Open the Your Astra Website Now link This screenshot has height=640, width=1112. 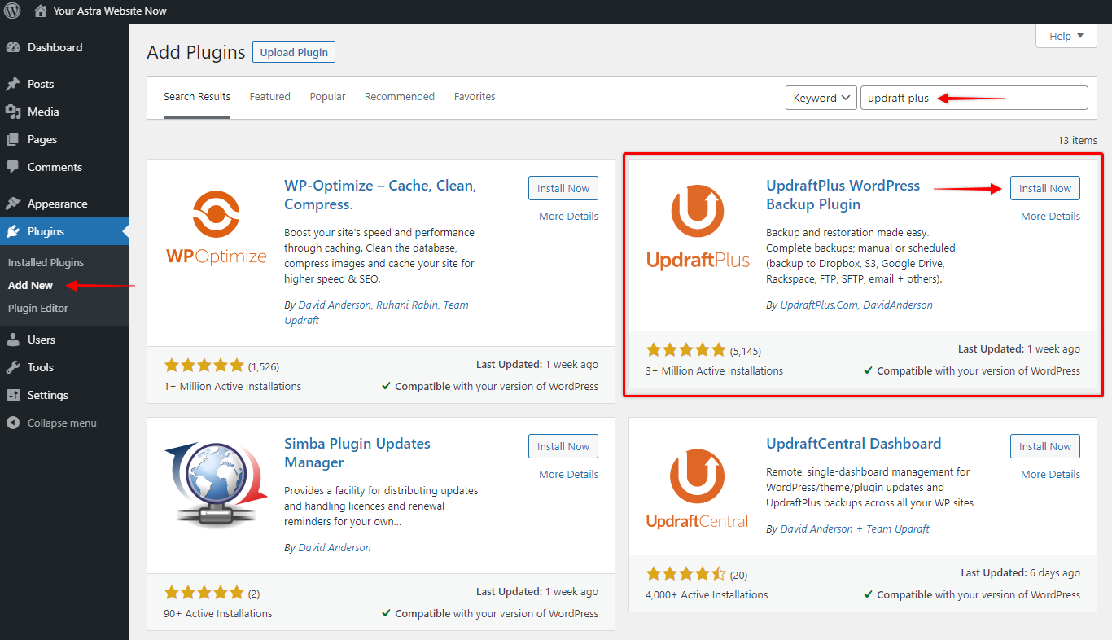tap(110, 11)
